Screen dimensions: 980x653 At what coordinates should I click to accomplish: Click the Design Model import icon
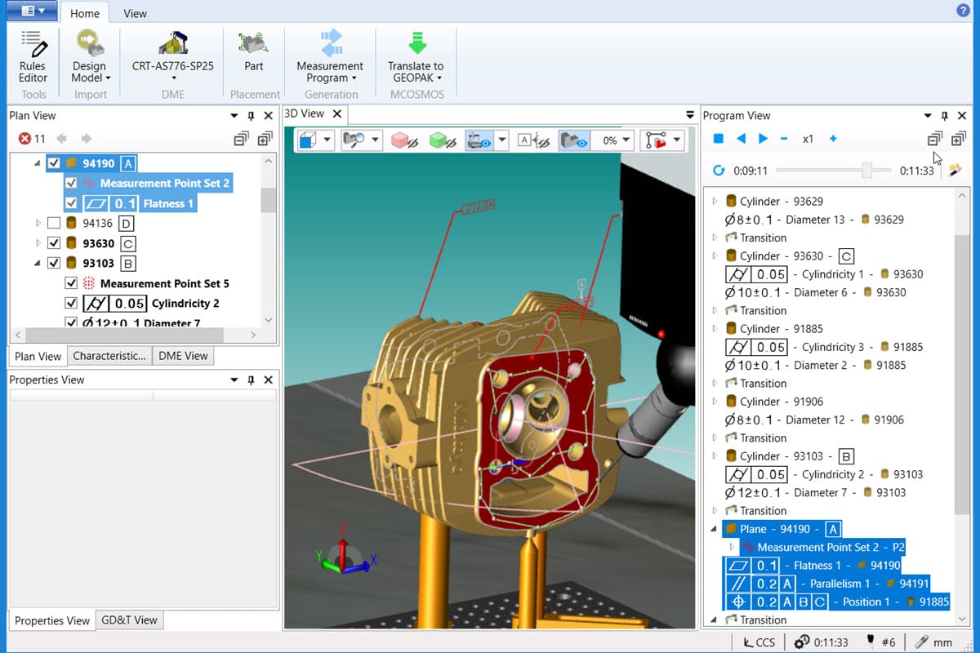[89, 42]
